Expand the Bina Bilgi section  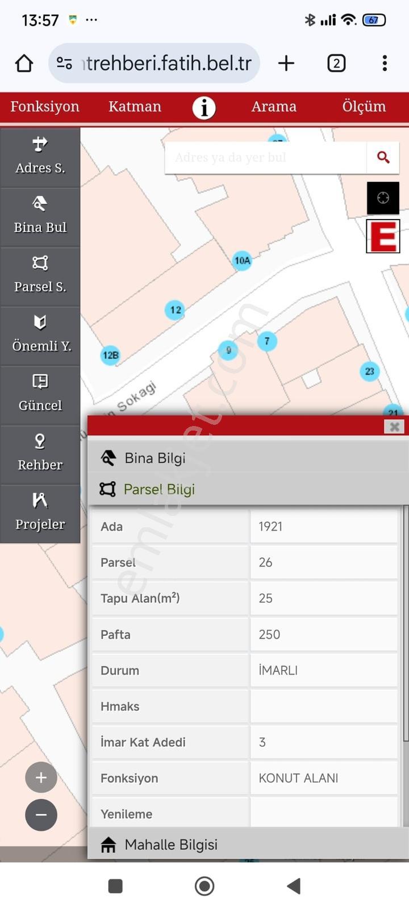point(248,458)
